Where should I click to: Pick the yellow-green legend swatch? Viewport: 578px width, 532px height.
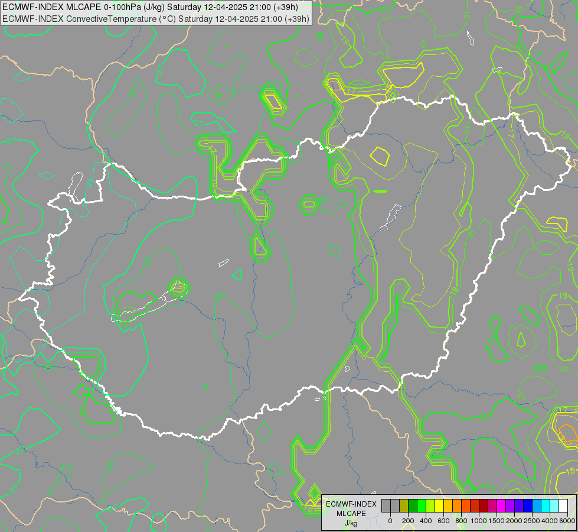click(430, 506)
